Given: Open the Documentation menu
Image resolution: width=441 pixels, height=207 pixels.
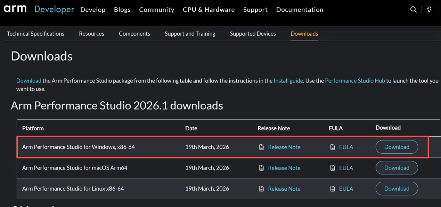Looking at the screenshot, I should (x=300, y=10).
